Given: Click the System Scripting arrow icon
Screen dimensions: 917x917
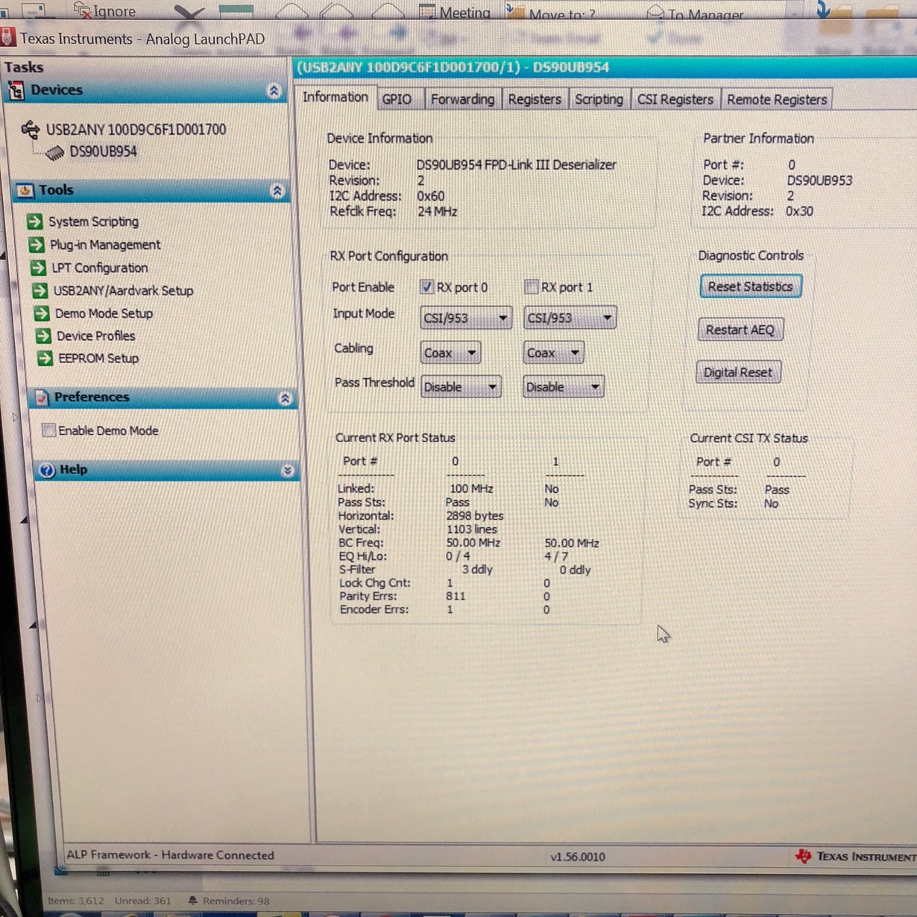Looking at the screenshot, I should pyautogui.click(x=34, y=221).
